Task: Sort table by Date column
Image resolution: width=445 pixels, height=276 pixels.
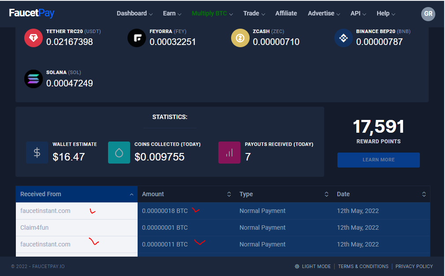Action: (381, 194)
